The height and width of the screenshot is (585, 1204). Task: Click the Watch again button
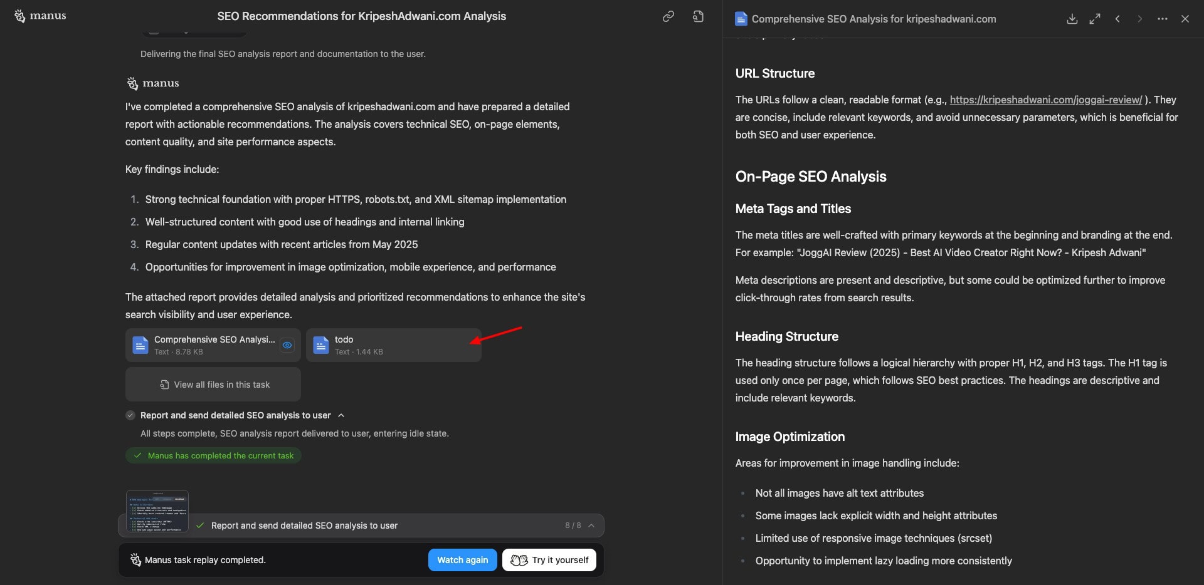coord(462,560)
